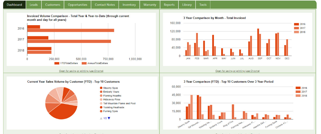Select the Inventory tab

(x=129, y=5)
